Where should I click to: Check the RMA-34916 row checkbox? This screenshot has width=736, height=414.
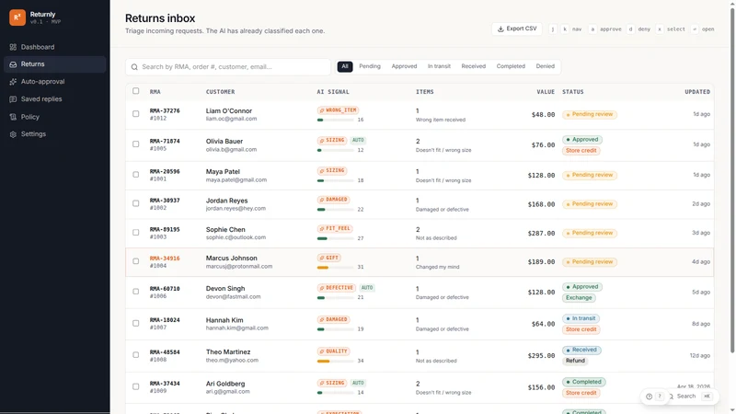point(135,261)
